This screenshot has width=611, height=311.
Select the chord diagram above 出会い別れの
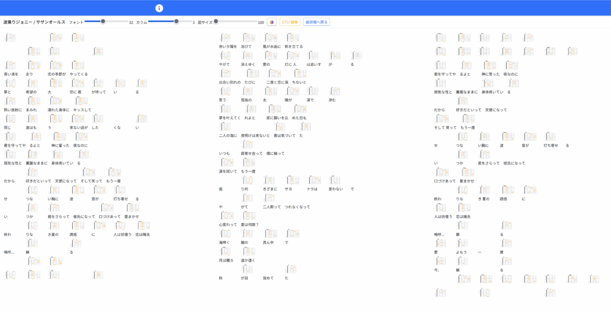[226, 73]
